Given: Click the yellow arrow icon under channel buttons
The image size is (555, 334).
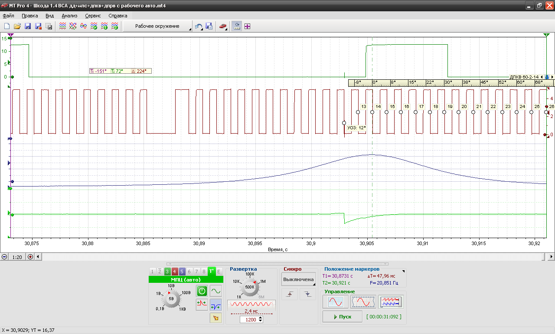Looking at the screenshot, I should [x=216, y=318].
